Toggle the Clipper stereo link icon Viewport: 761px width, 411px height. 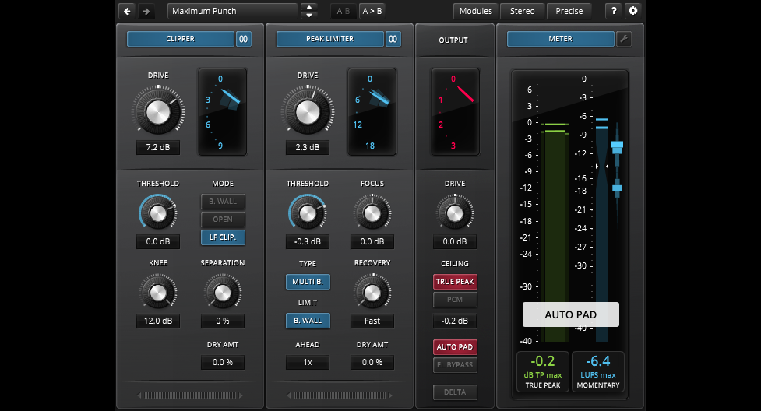point(244,39)
